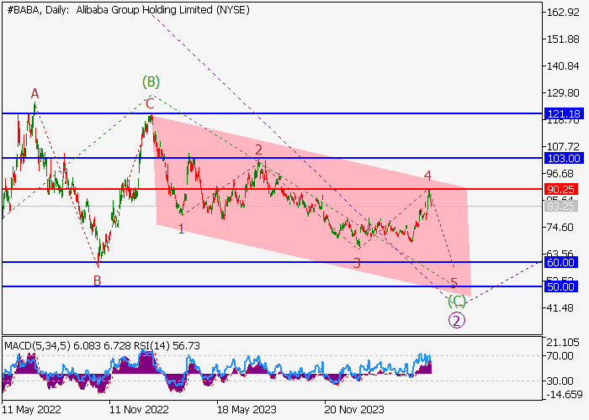Click the 107.72 price scale value
This screenshot has height=420, width=589.
564,147
